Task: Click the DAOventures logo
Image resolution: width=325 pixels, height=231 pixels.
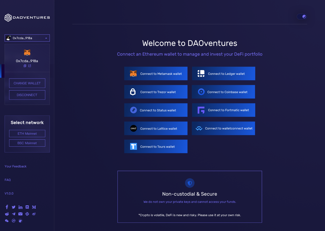Action: [x=27, y=18]
